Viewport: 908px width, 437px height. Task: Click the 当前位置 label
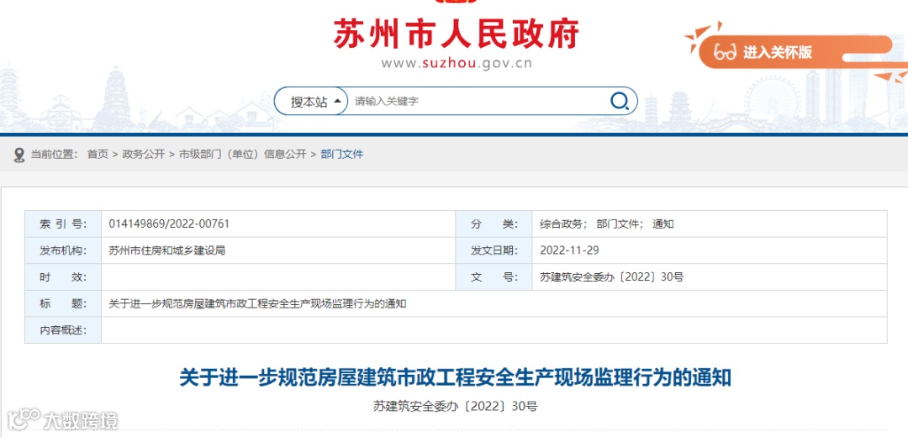click(x=54, y=155)
